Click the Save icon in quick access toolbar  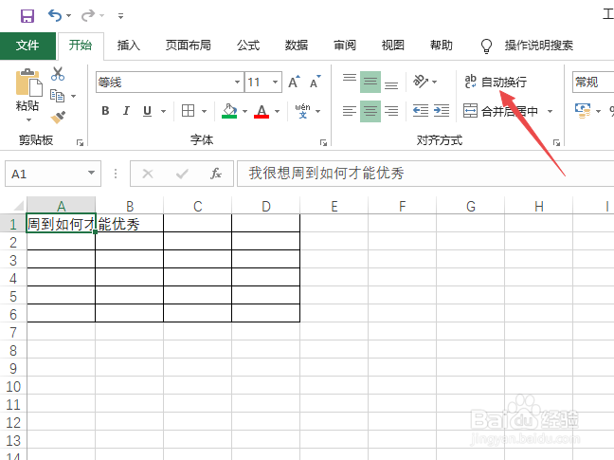pos(27,16)
